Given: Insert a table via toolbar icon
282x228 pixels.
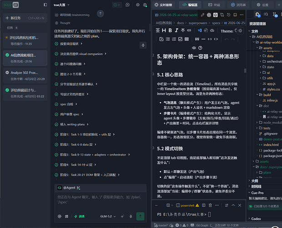Looking at the screenshot, I should point(186,39).
